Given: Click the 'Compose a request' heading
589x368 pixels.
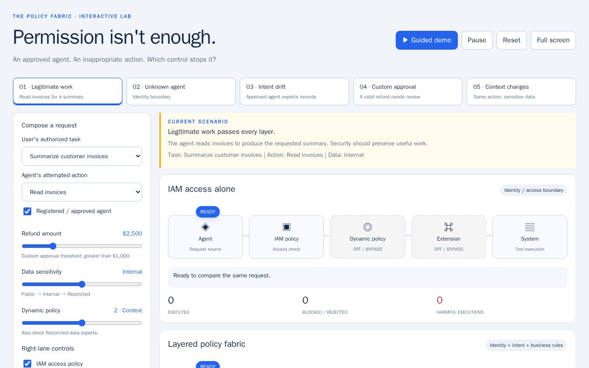Looking at the screenshot, I should (49, 126).
